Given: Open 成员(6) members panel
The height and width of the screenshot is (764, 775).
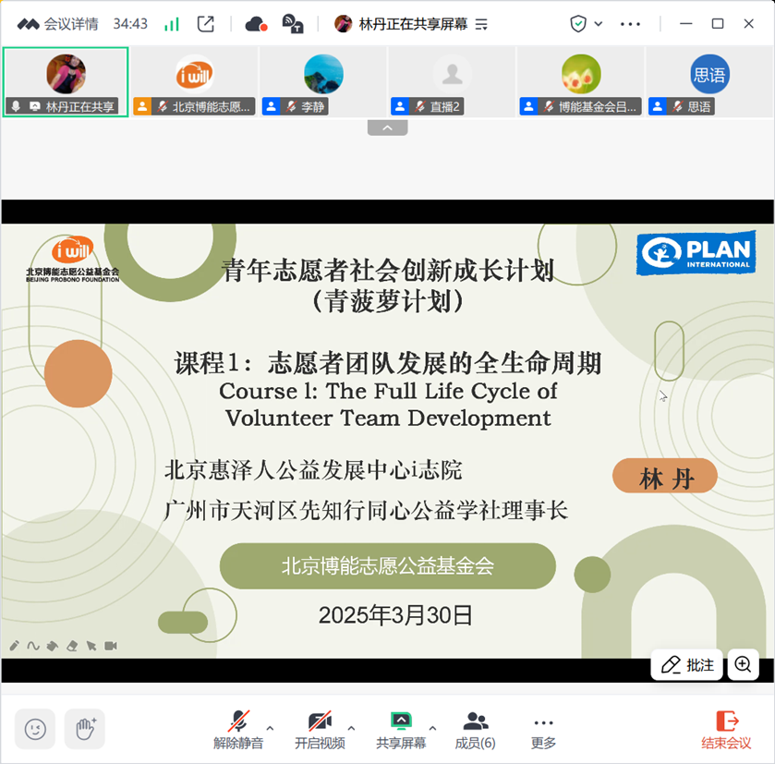Looking at the screenshot, I should click(475, 730).
